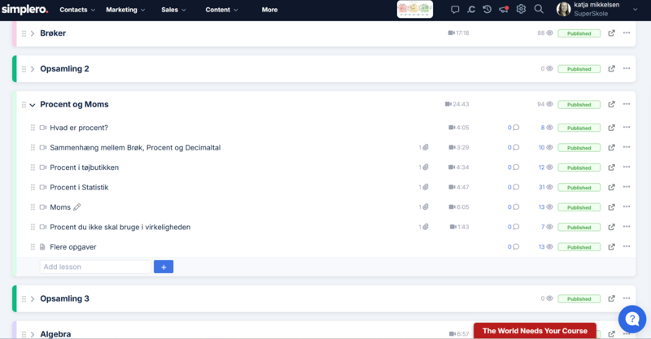The image size is (651, 339).
Task: Click the history clock icon in header
Action: click(x=487, y=10)
